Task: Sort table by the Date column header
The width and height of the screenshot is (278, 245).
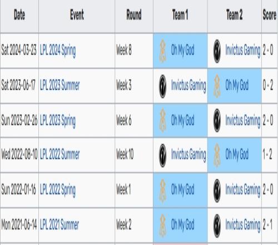Action: (19, 15)
